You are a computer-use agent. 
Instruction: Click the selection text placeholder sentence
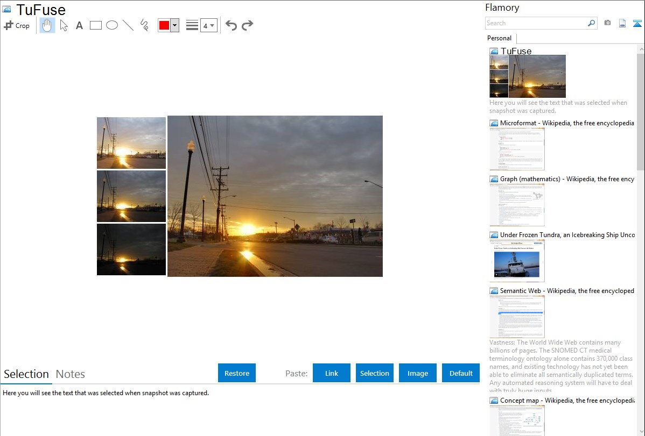tap(106, 393)
